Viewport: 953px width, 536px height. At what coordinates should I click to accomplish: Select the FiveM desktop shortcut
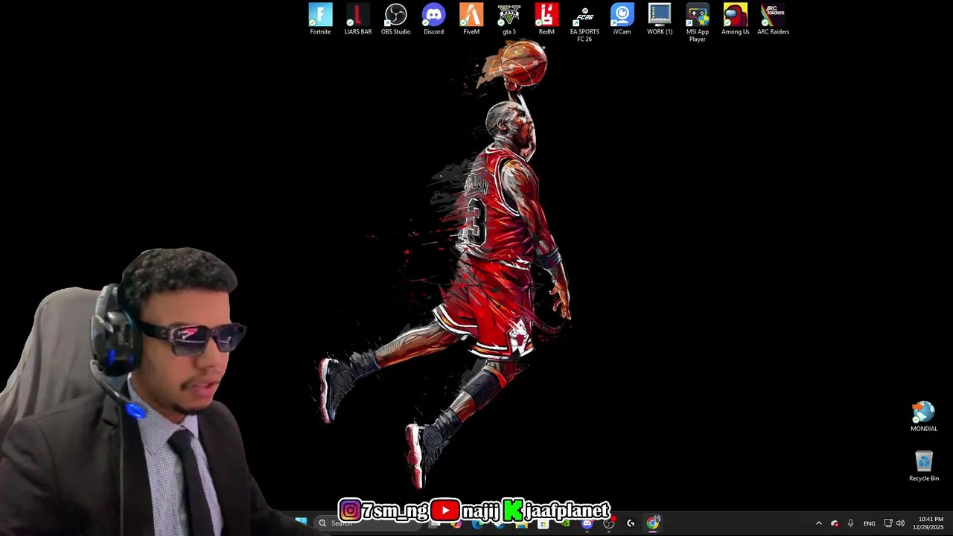[x=471, y=19]
